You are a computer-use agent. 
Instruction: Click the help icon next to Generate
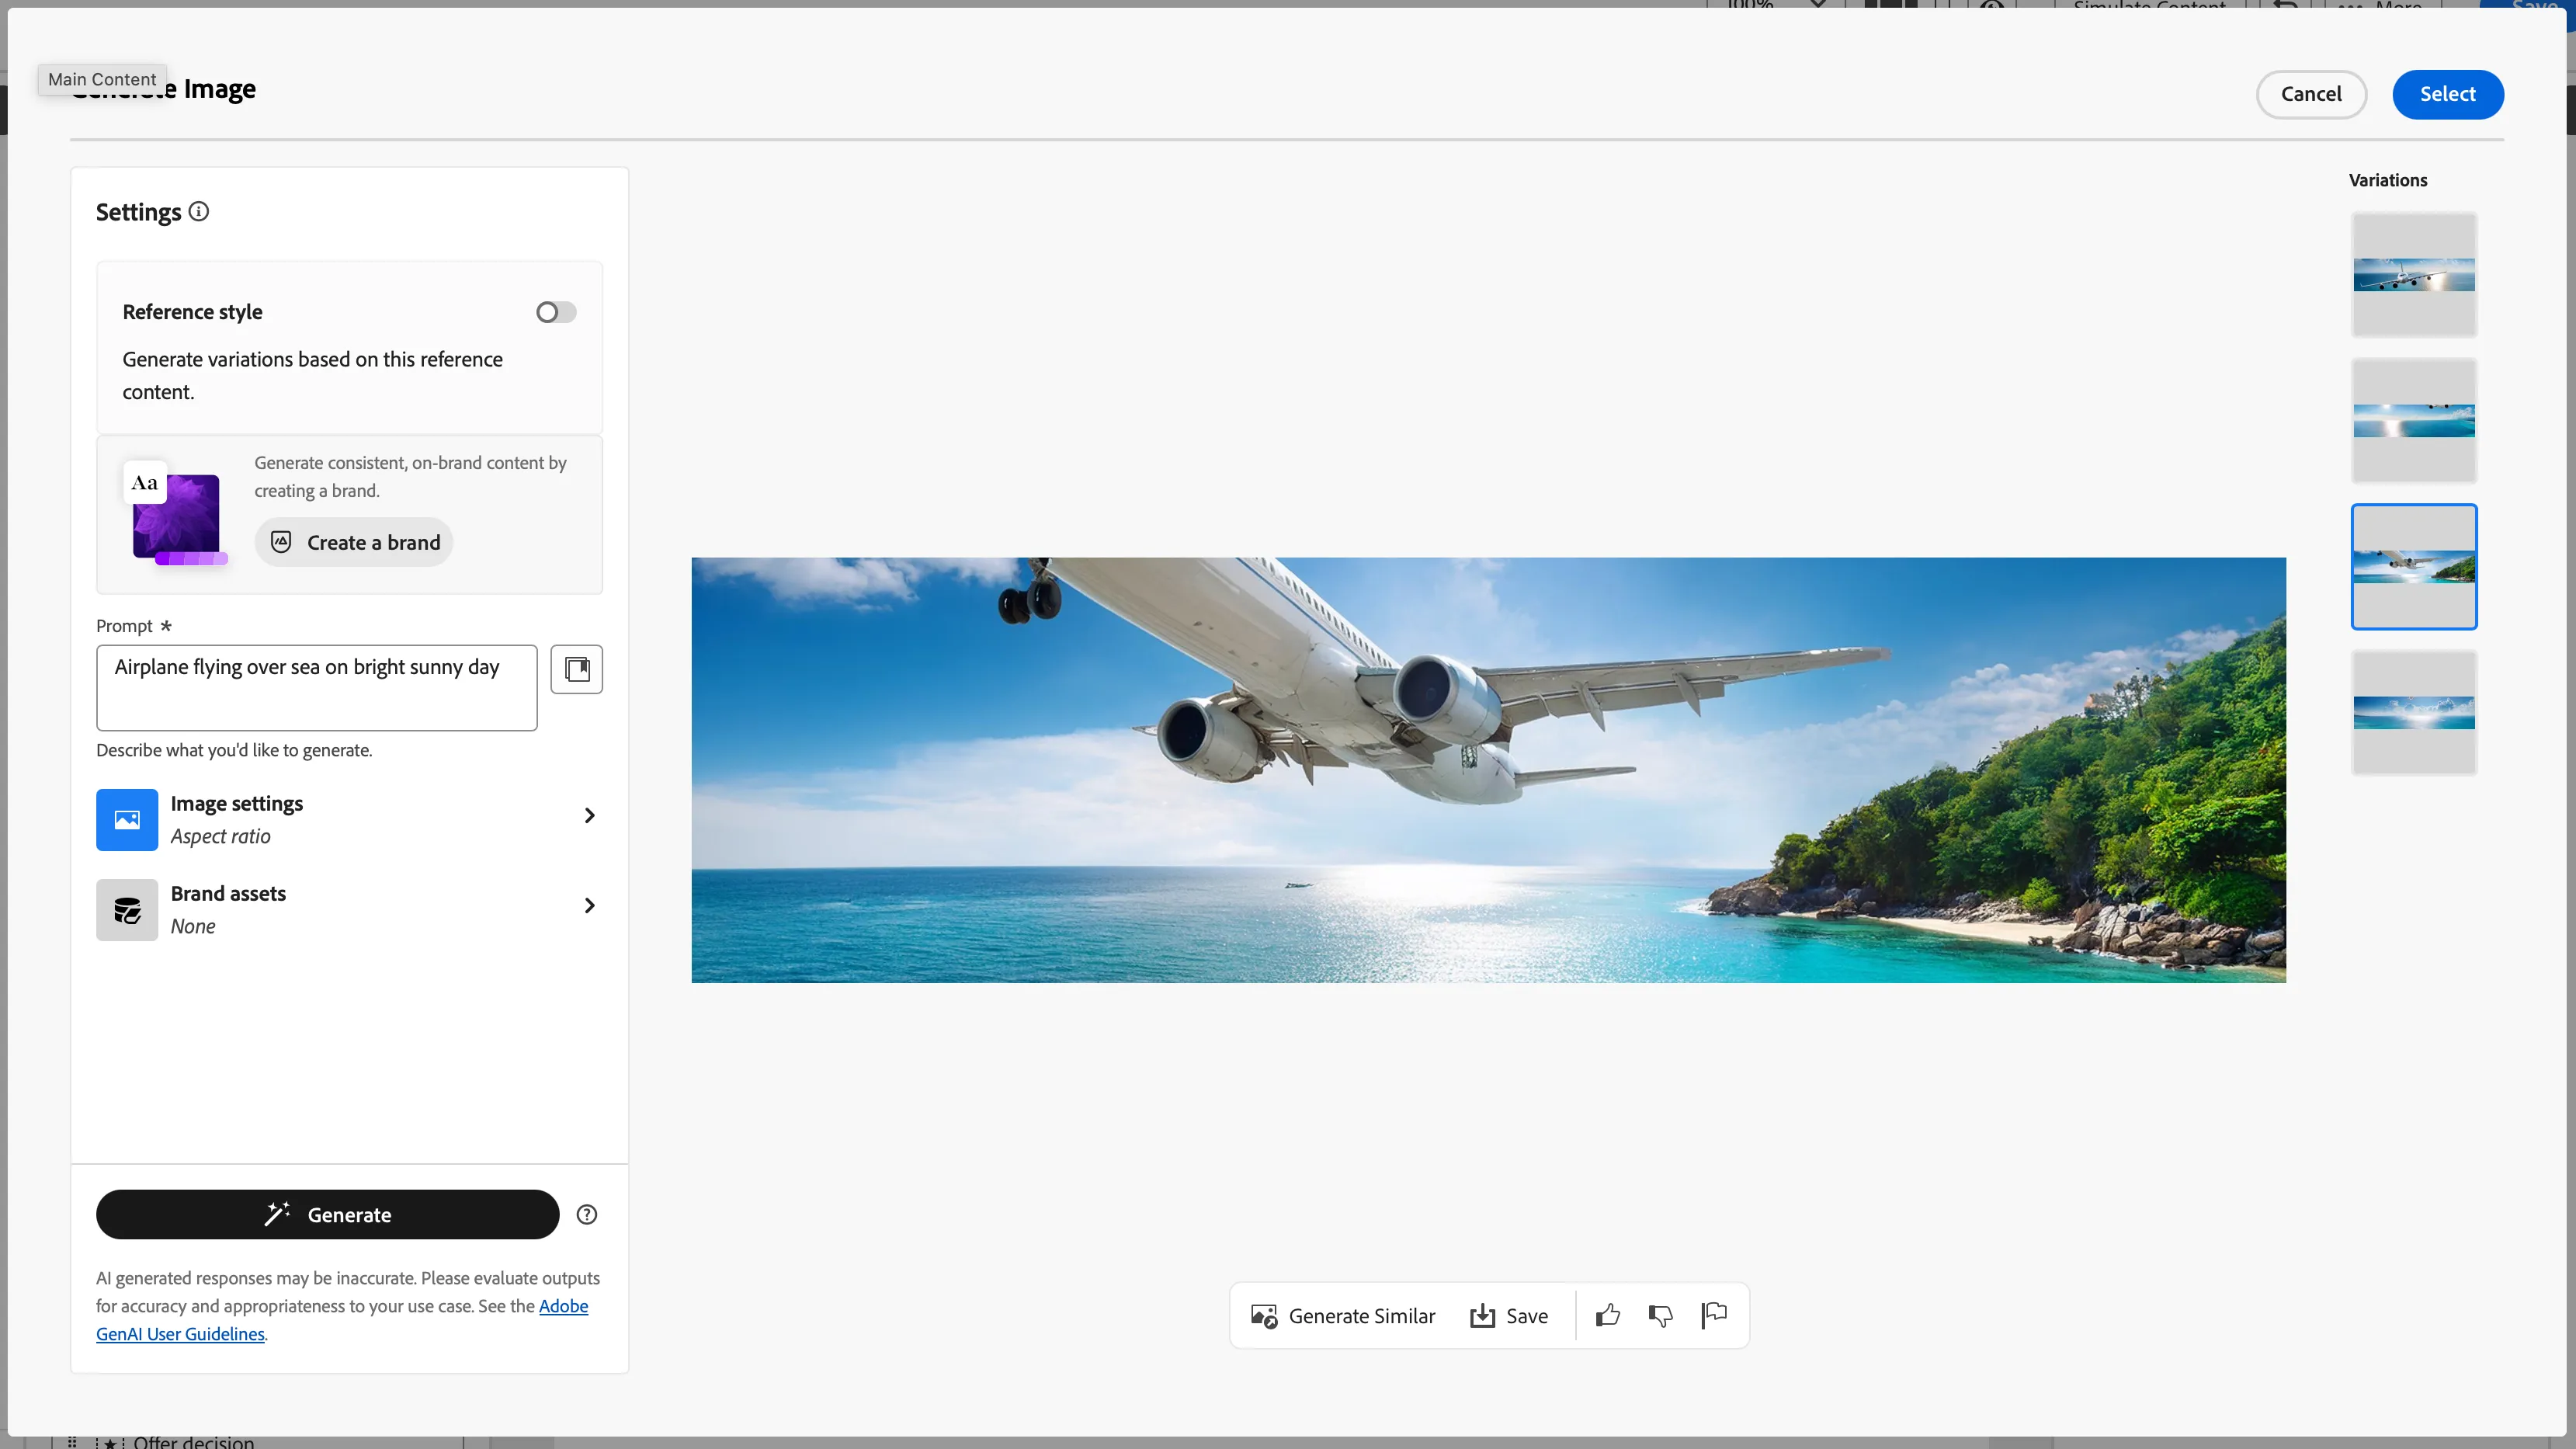pyautogui.click(x=587, y=1214)
